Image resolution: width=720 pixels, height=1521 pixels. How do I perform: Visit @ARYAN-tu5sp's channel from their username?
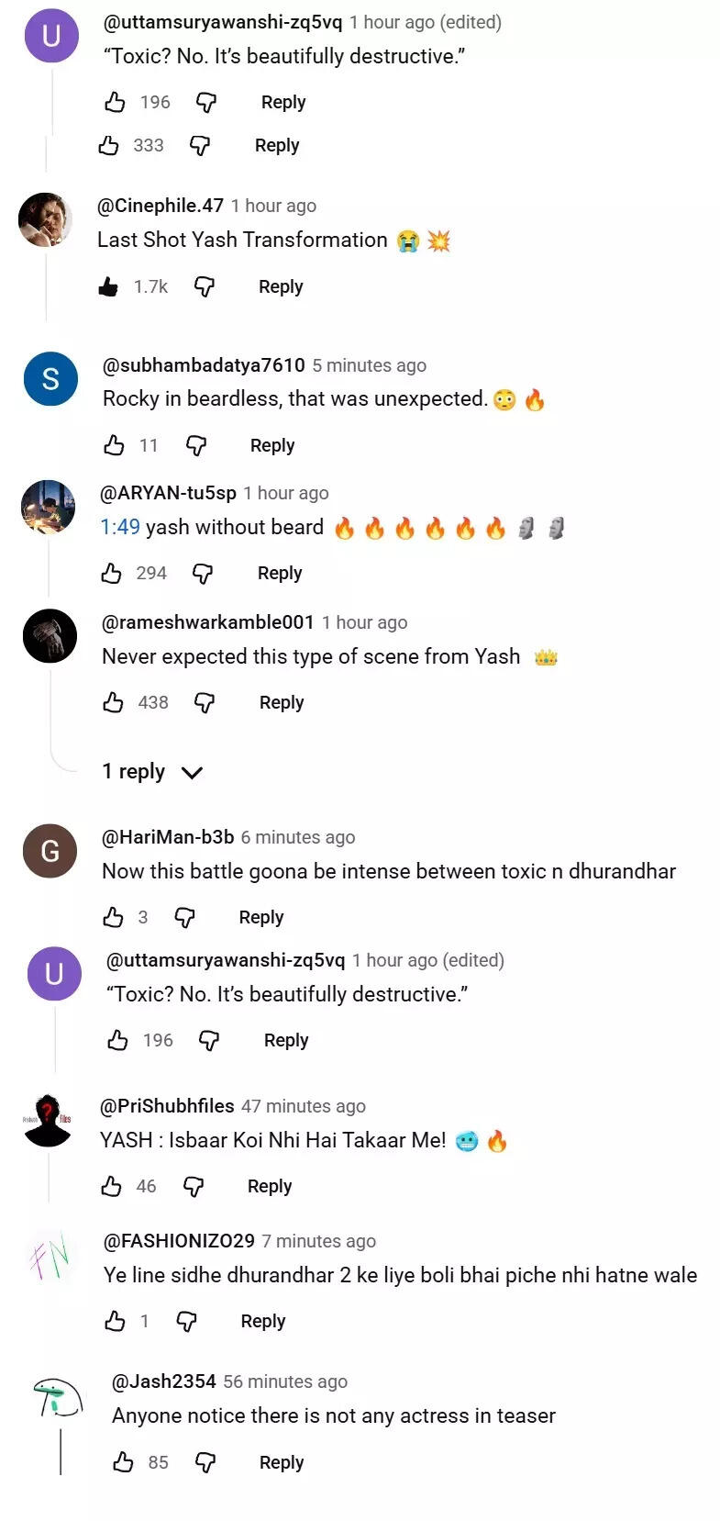click(x=168, y=493)
